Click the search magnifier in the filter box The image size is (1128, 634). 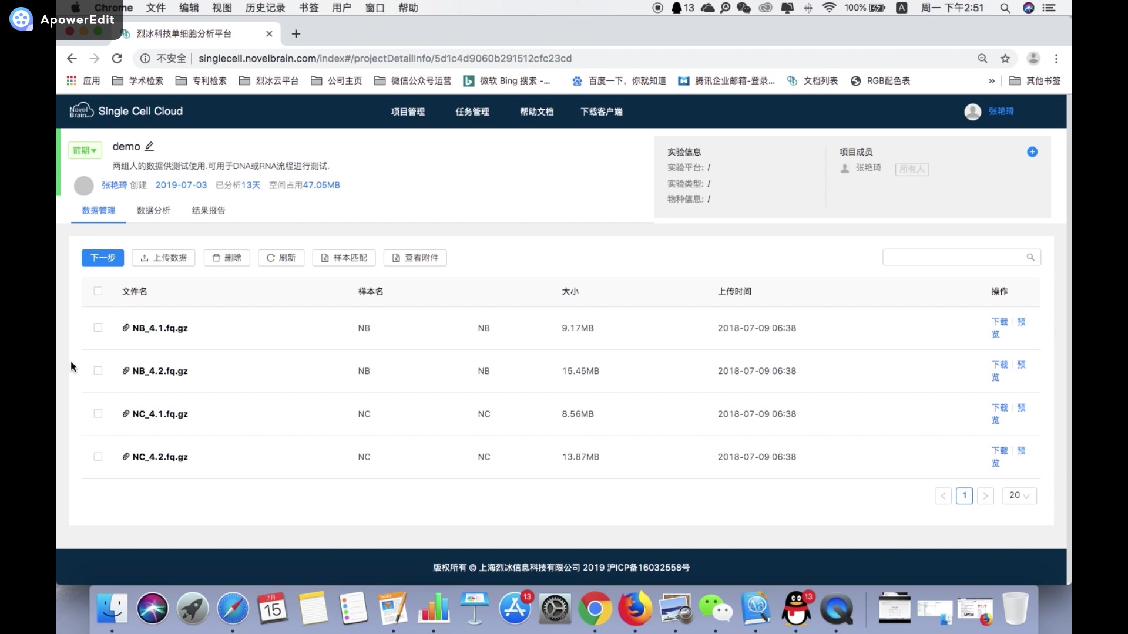click(1030, 257)
